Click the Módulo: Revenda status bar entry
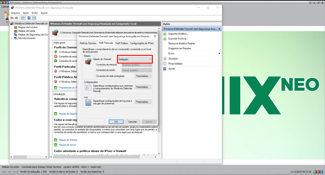325x175 pixels. click(x=10, y=167)
